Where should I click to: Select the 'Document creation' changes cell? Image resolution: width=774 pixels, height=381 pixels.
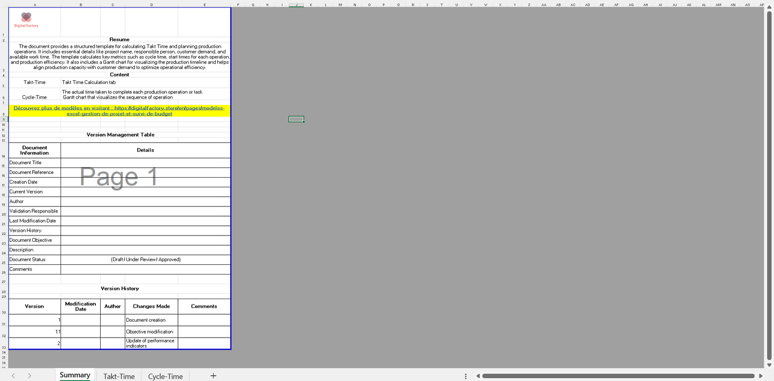coord(151,320)
